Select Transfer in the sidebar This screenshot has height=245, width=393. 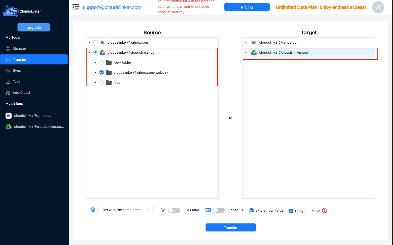pyautogui.click(x=34, y=59)
